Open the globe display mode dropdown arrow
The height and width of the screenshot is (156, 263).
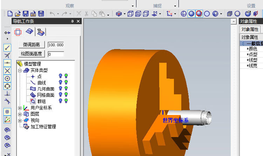point(221,14)
